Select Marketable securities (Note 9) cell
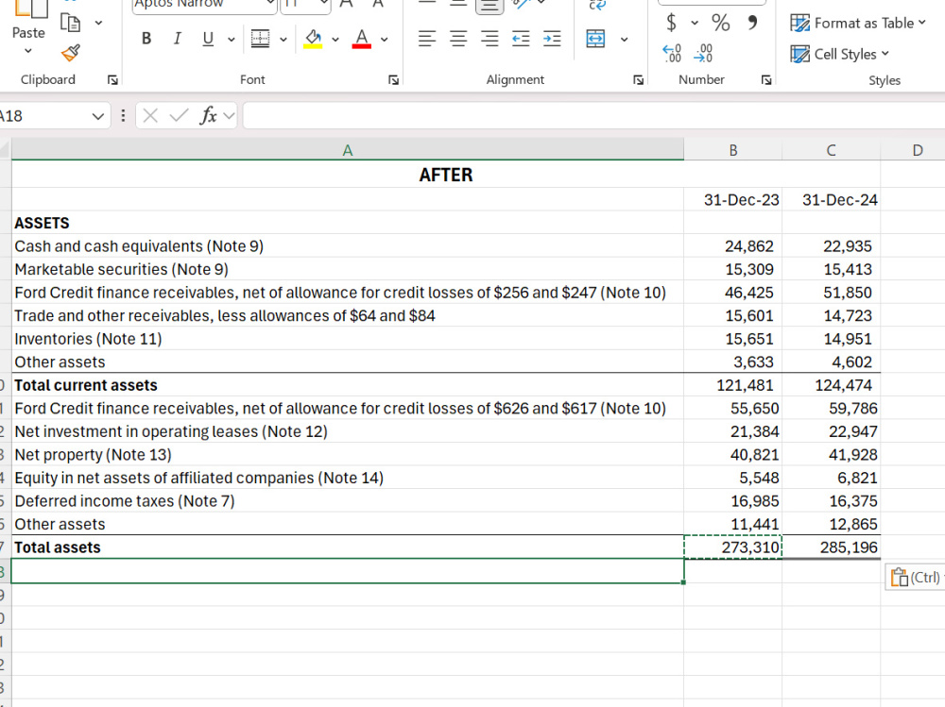The image size is (945, 707). coord(347,269)
